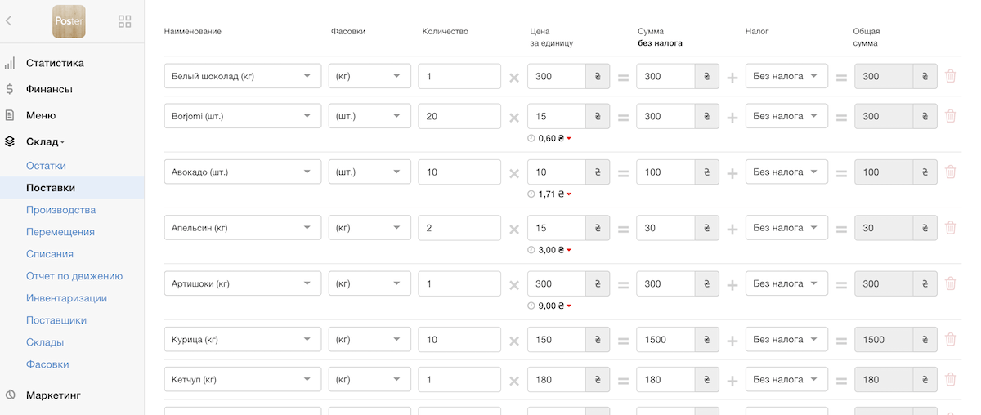Remove the Курица row with trash icon

click(950, 339)
